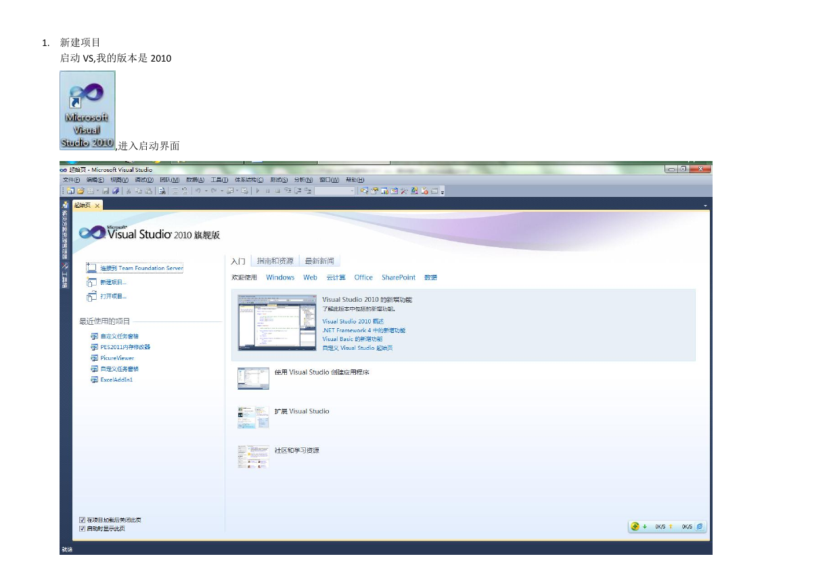This screenshot has width=831, height=588.
Task: Open the 帮助(H) menu
Action: tap(355, 180)
